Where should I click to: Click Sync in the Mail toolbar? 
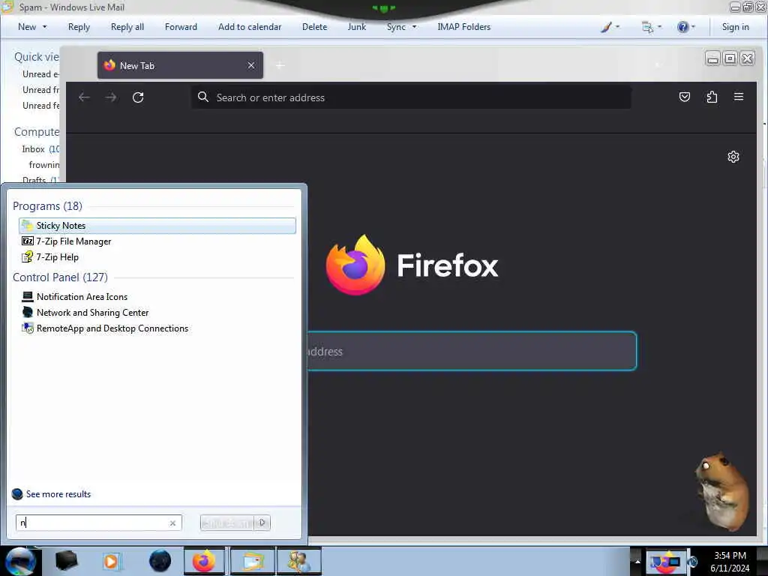coord(396,27)
